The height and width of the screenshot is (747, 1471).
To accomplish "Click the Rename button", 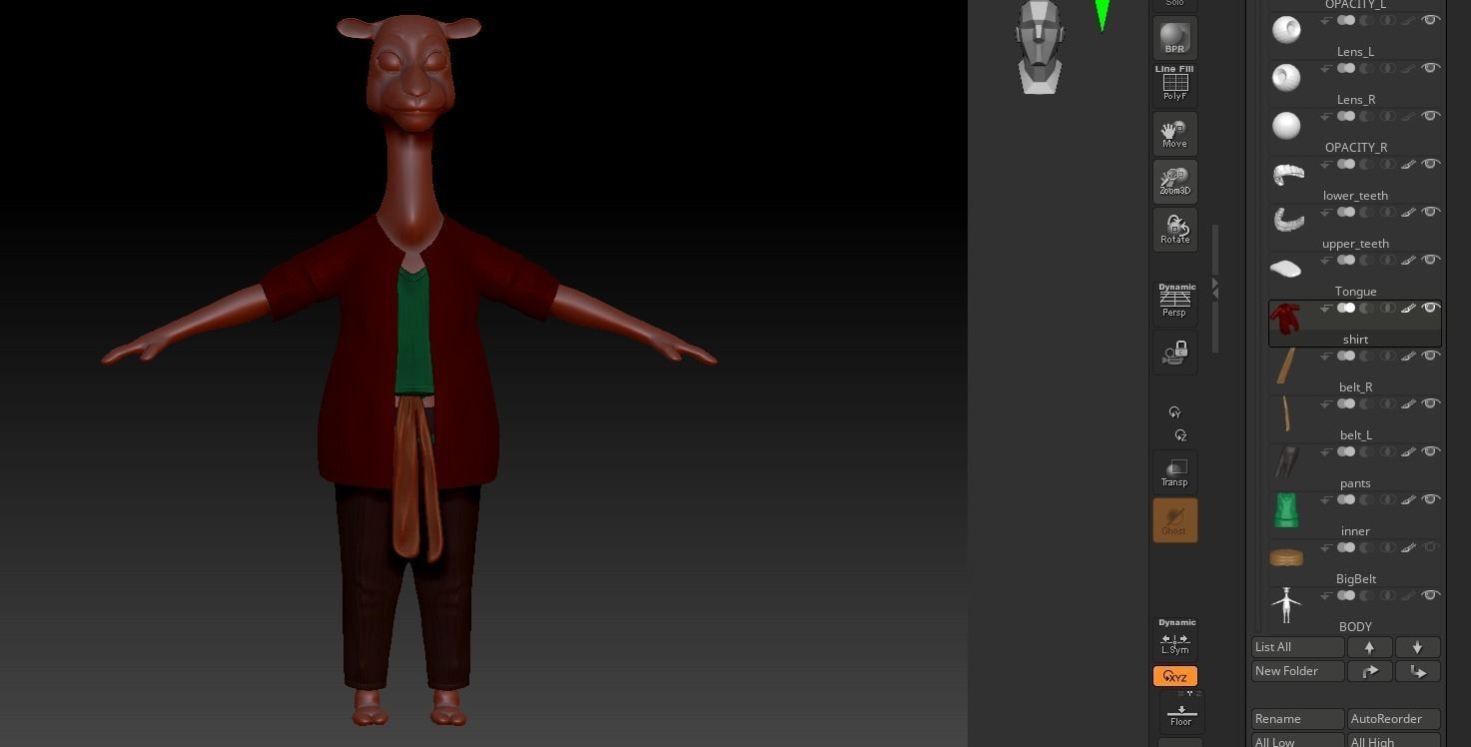I will pyautogui.click(x=1297, y=719).
